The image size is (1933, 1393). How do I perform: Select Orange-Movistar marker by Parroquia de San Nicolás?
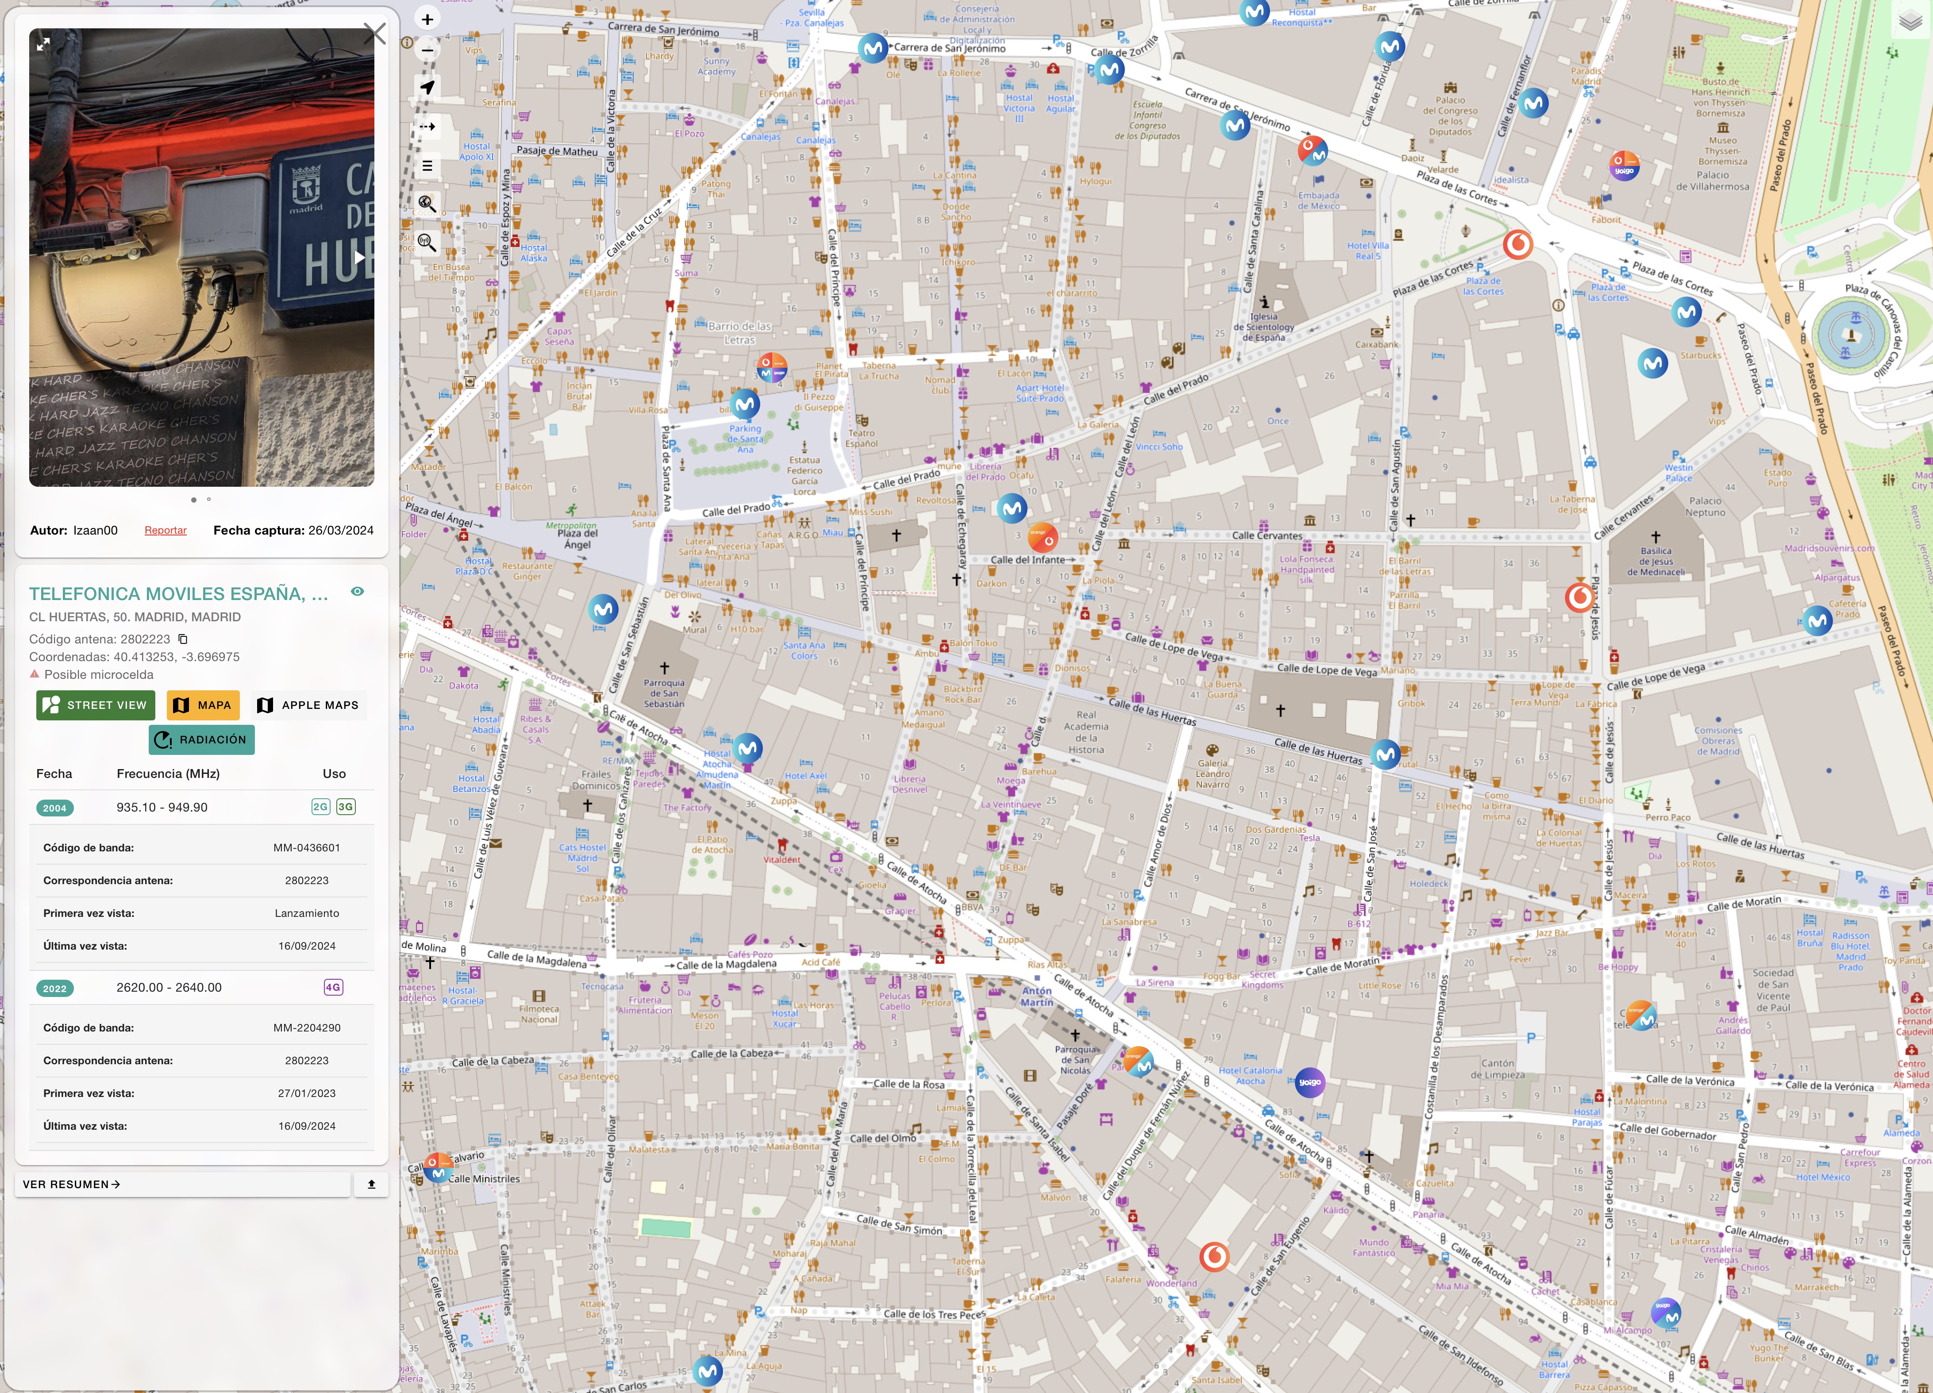tap(1139, 1062)
